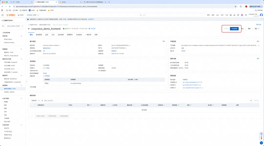Click the notification bell icon in header
This screenshot has width=264, height=146.
click(234, 15)
